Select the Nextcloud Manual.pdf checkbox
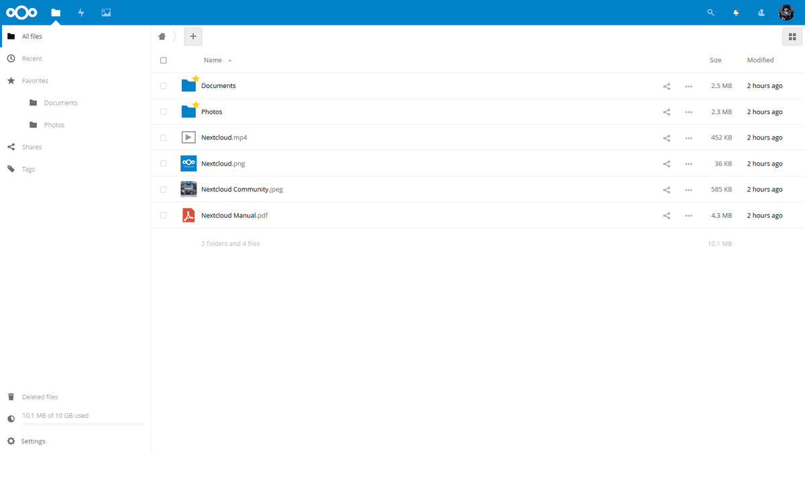Screen dimensions: 805x503 click(x=164, y=215)
